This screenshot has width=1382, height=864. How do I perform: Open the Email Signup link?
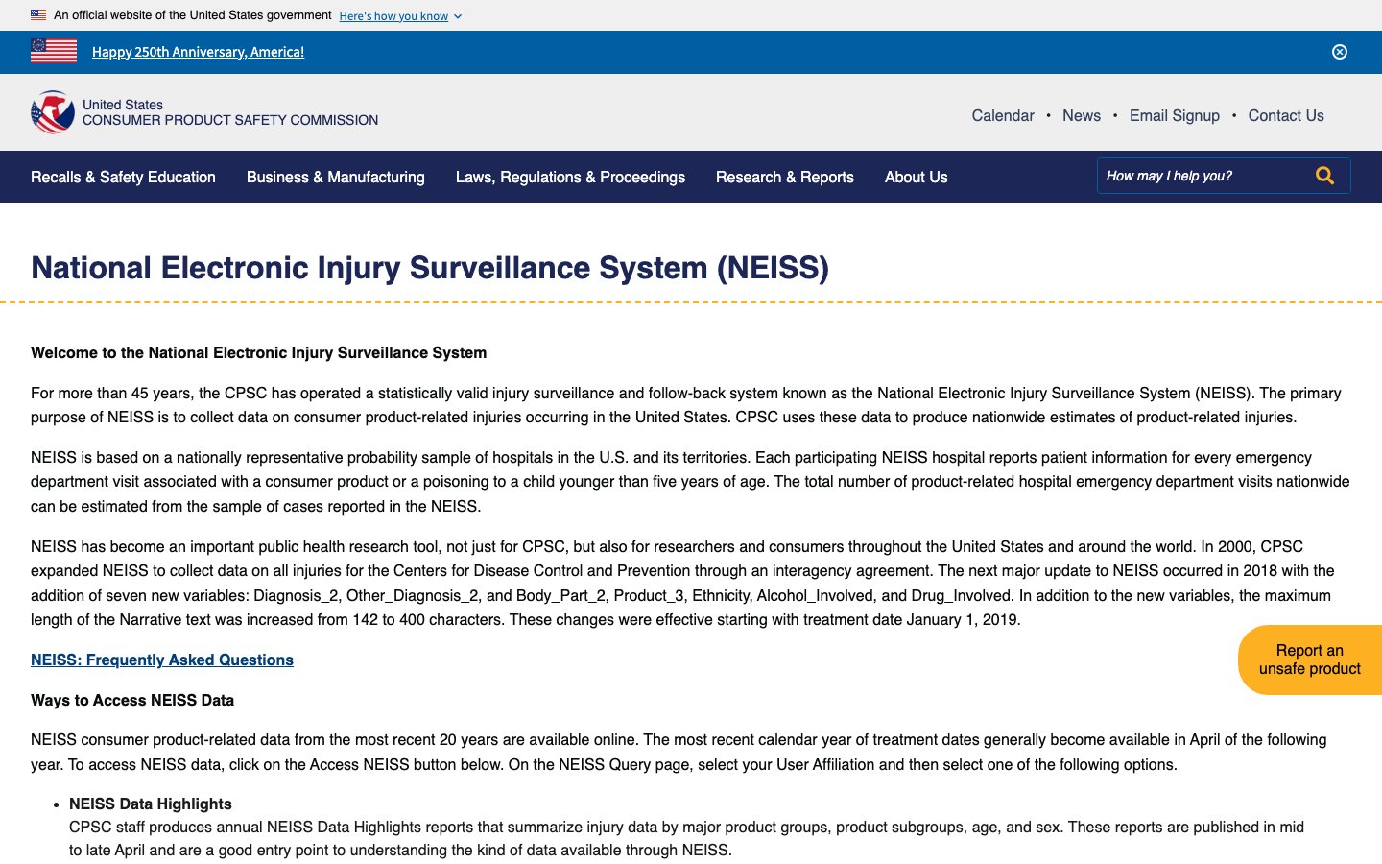click(x=1175, y=115)
